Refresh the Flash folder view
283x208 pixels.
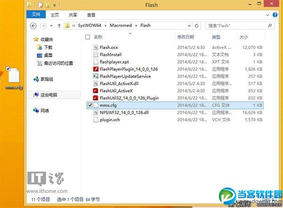coord(197,26)
